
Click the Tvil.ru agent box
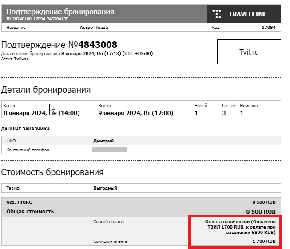click(x=249, y=52)
